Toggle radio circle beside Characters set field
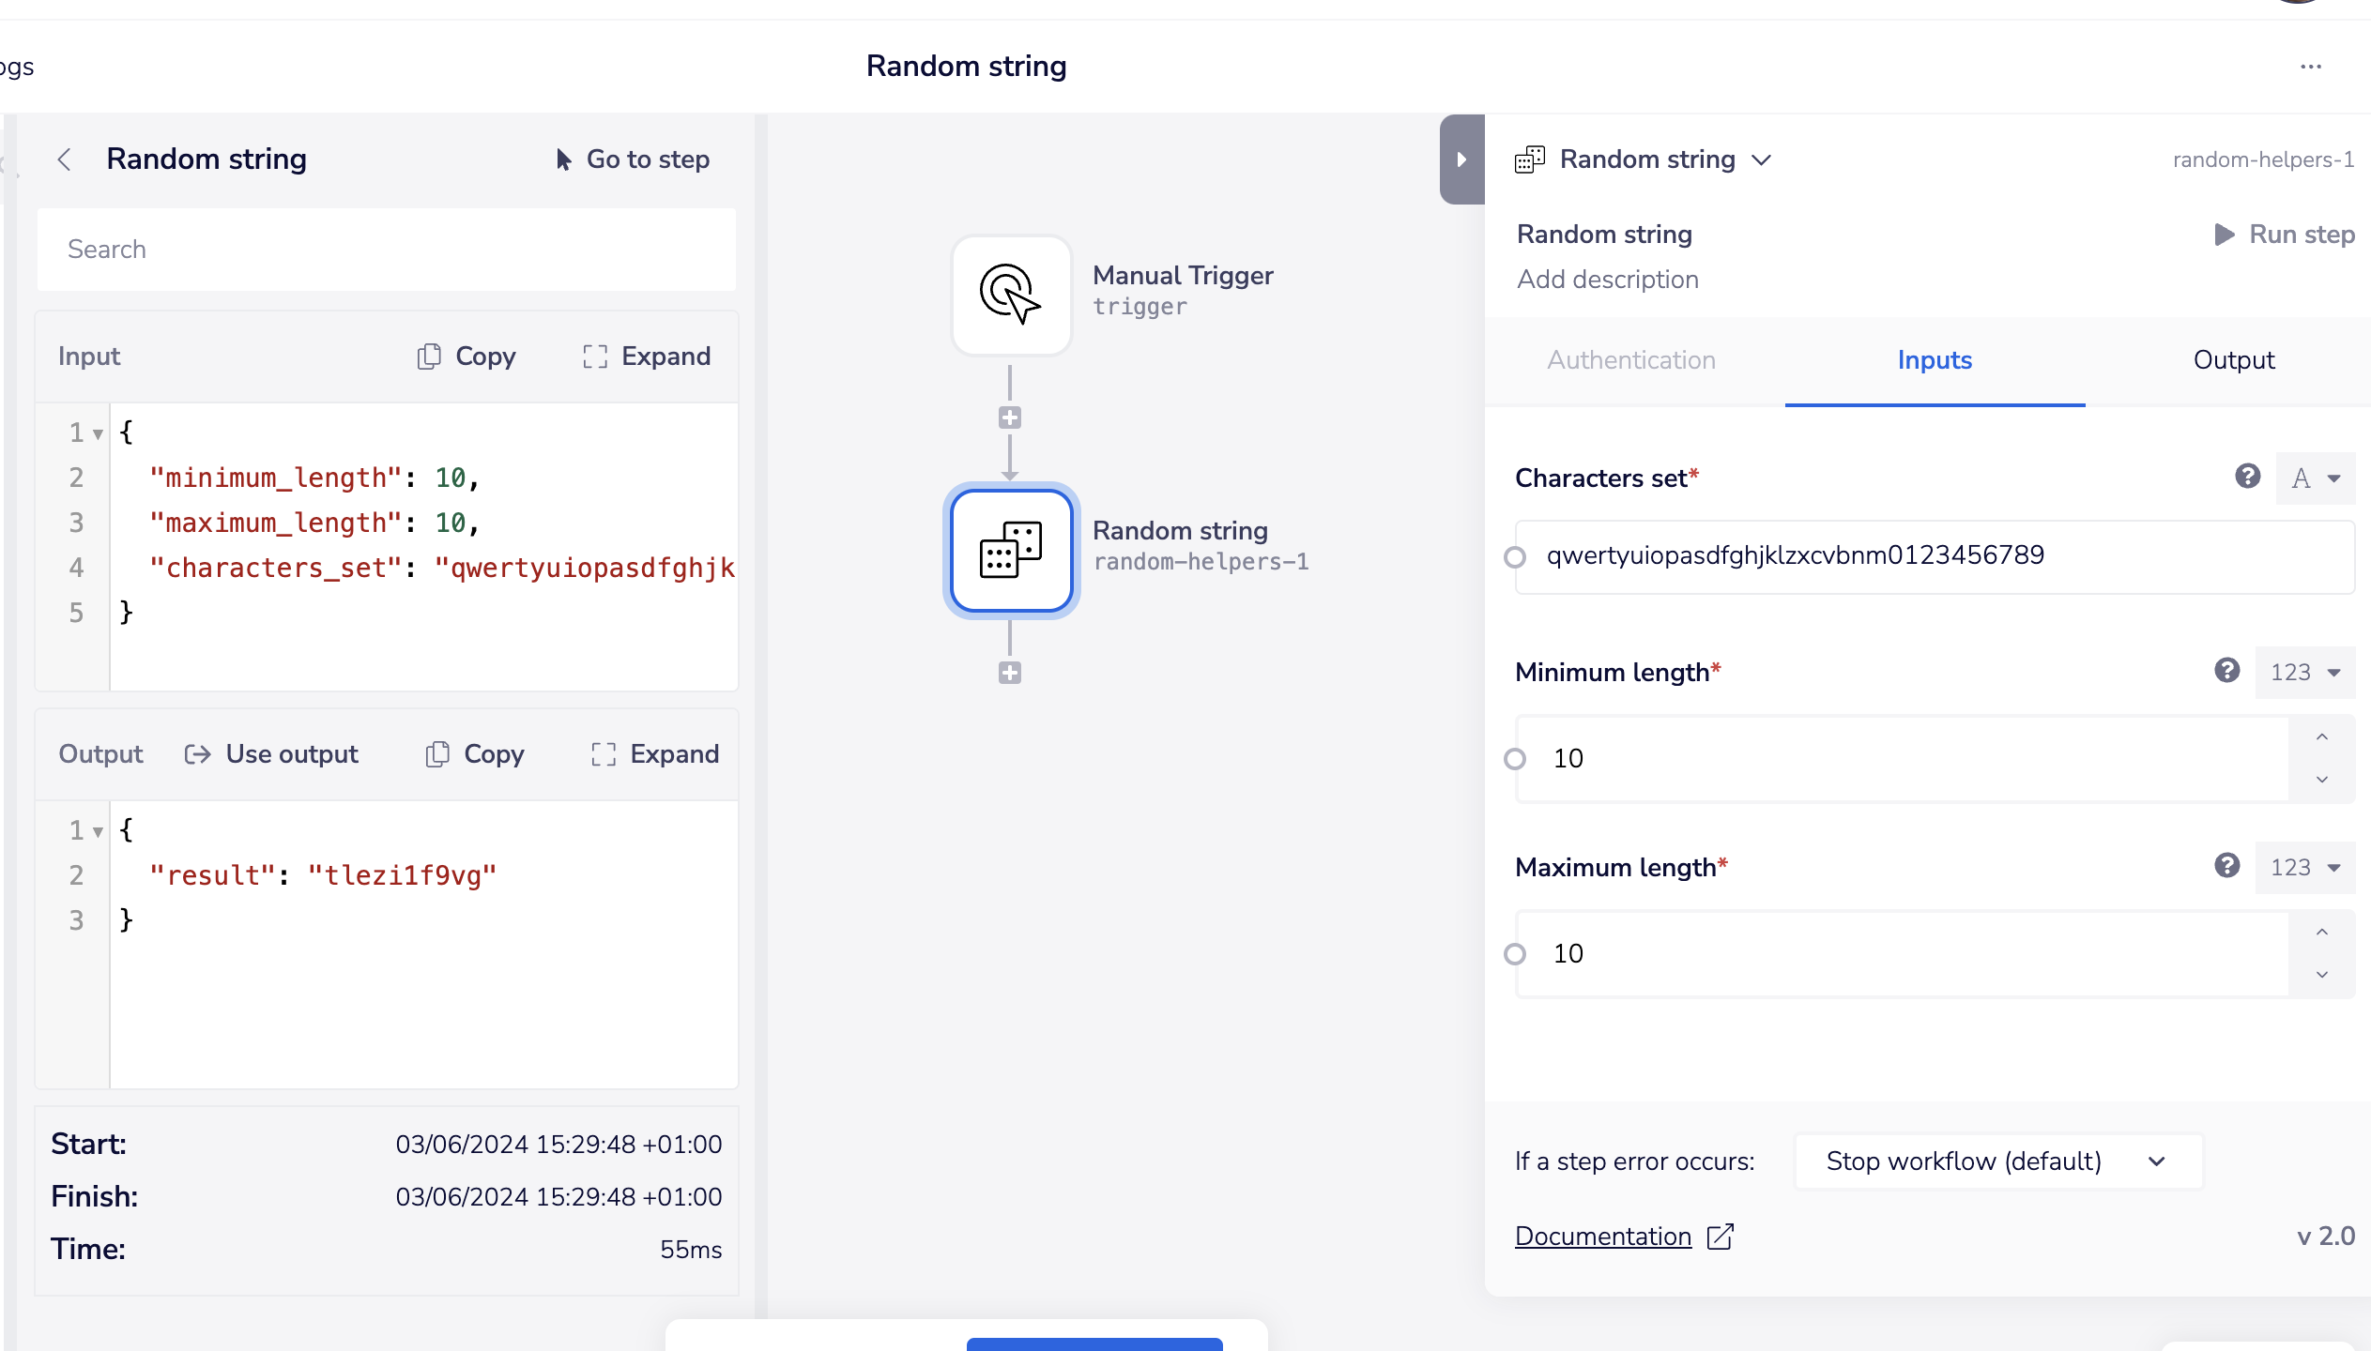Viewport: 2371px width, 1351px height. pos(1514,557)
